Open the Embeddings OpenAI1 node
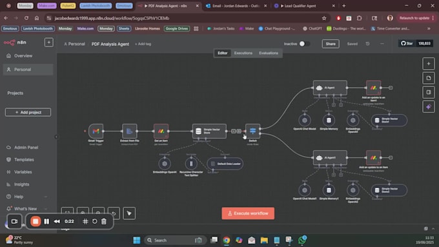 point(352,121)
